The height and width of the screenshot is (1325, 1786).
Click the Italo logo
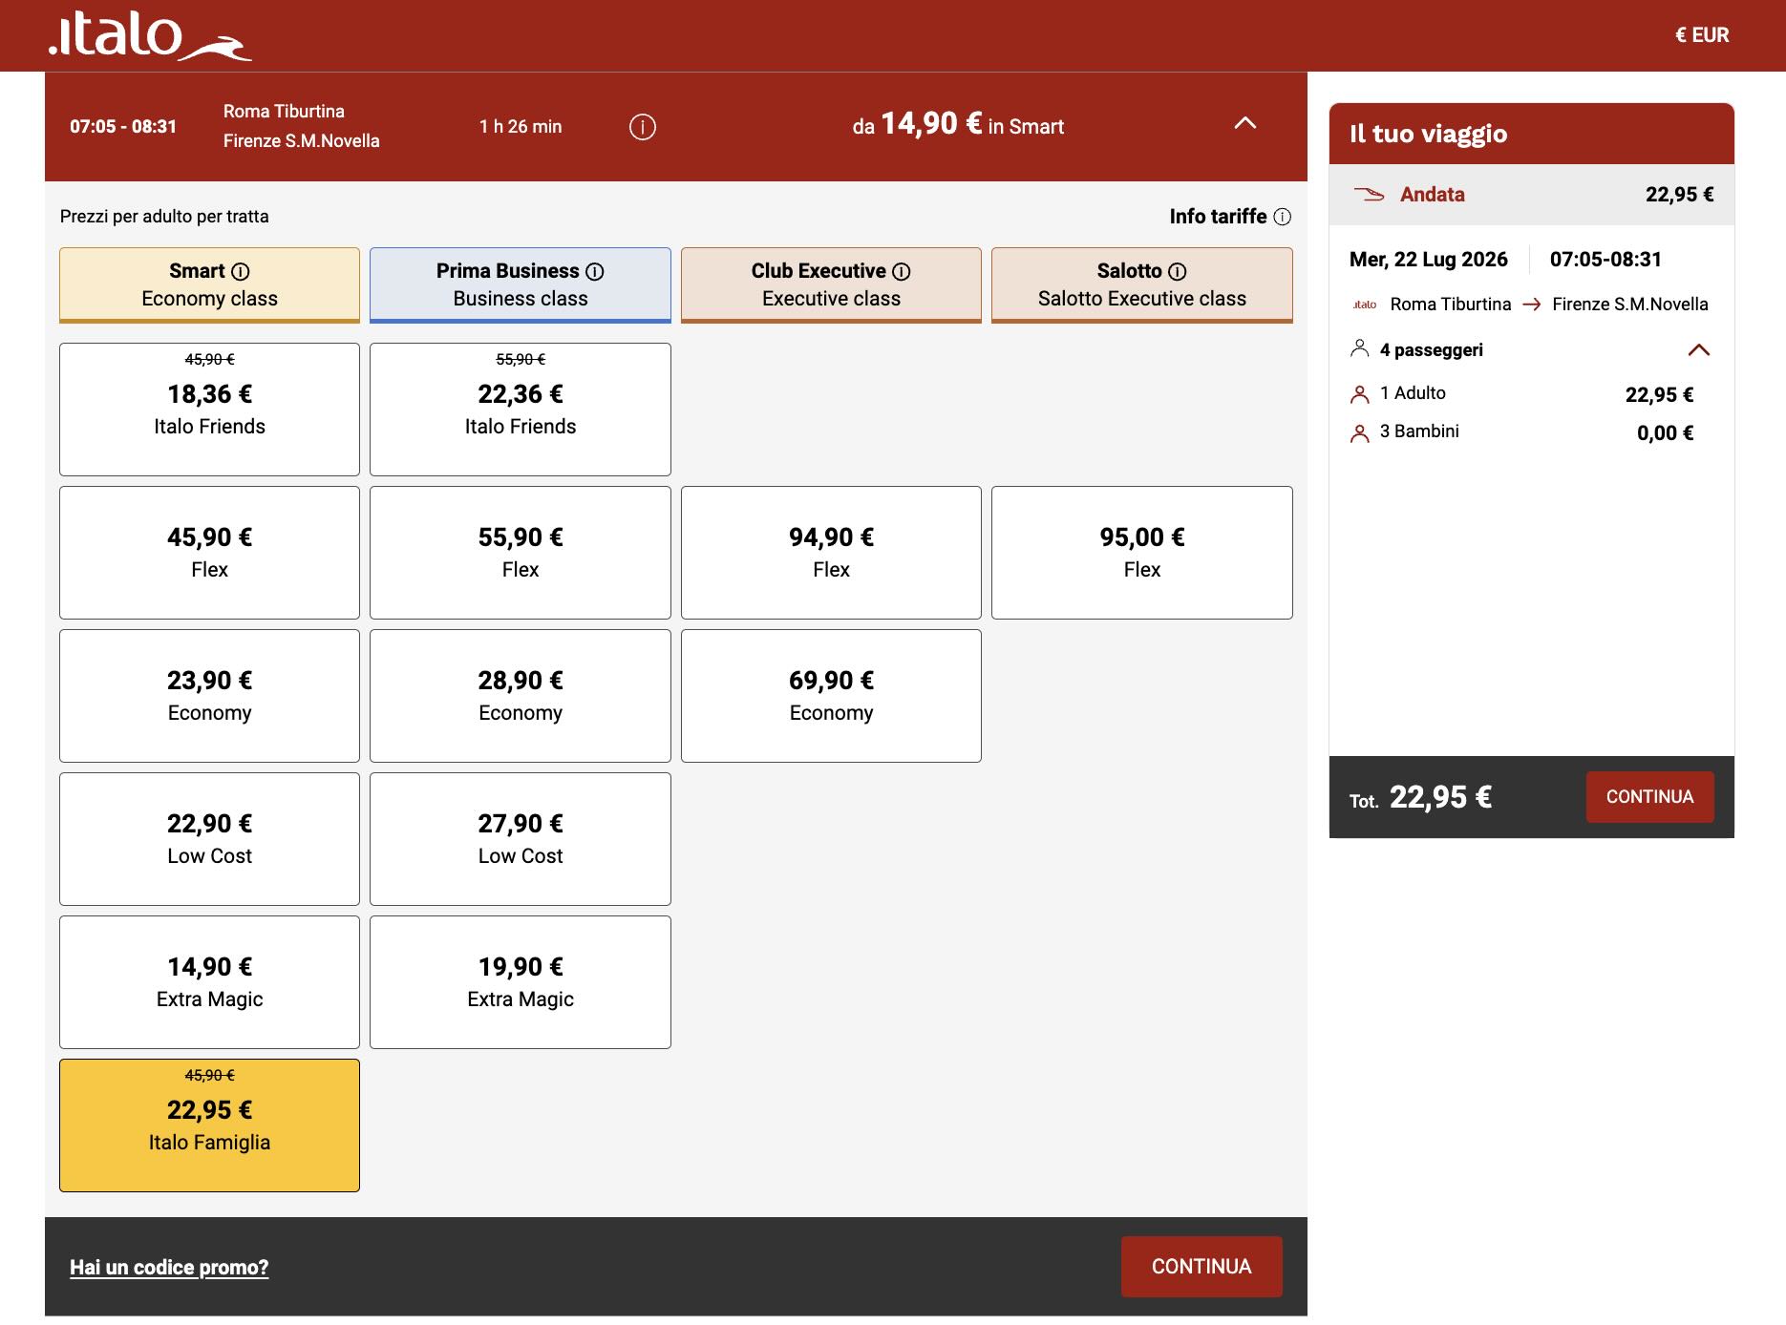click(x=150, y=36)
